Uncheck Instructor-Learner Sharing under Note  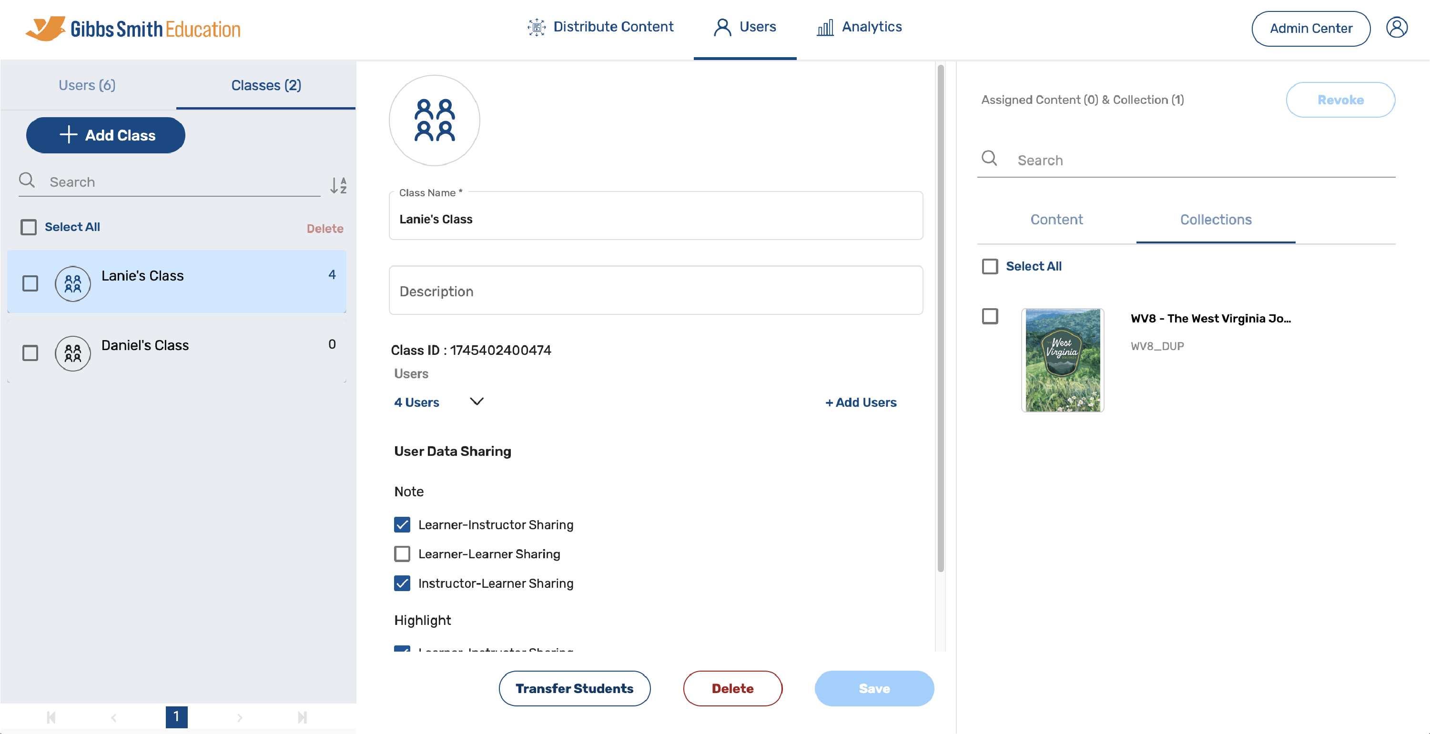(x=402, y=583)
